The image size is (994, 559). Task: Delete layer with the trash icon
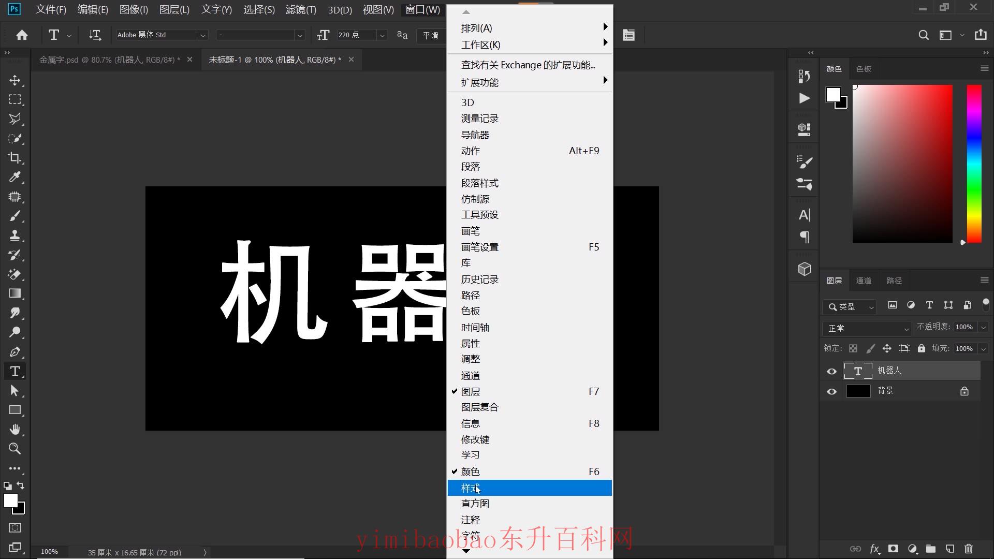tap(969, 549)
